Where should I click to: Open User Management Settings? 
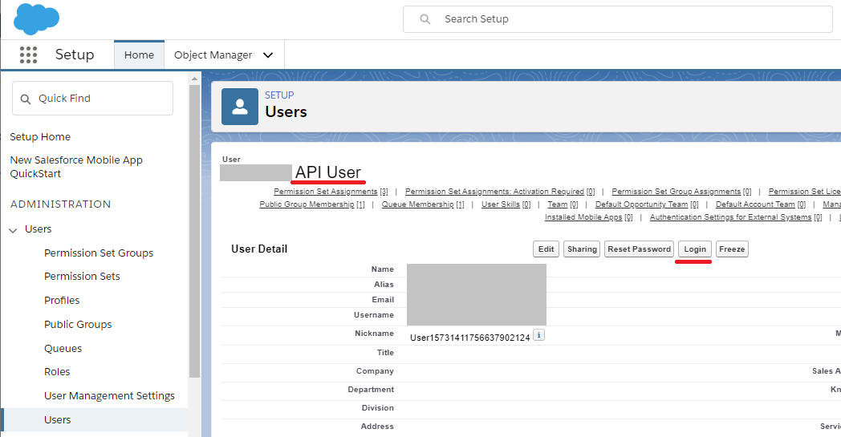109,396
